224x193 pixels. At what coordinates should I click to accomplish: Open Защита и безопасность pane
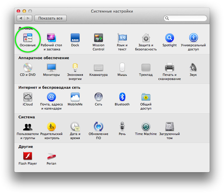point(146,38)
